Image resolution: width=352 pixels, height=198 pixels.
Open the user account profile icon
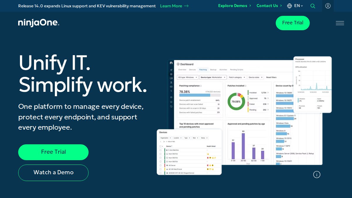[x=328, y=6]
